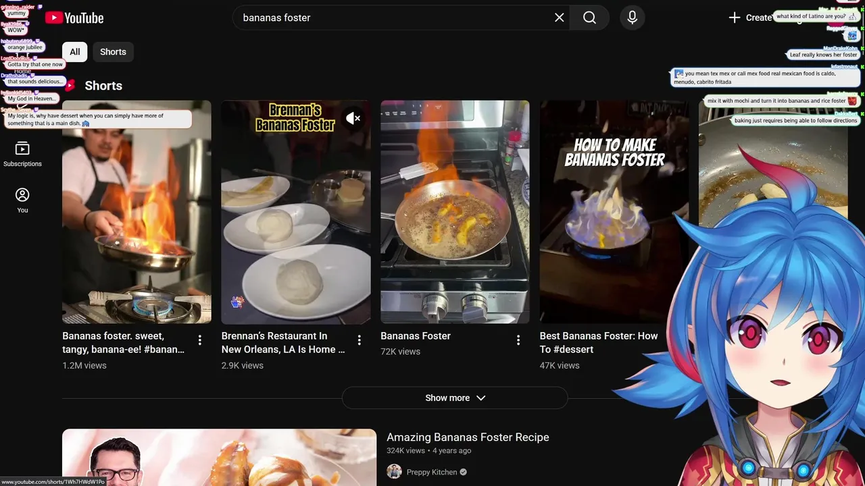Open 'Bananas foster. sweet, tangy, banana-ee!' title
This screenshot has height=486, width=865.
click(x=124, y=342)
